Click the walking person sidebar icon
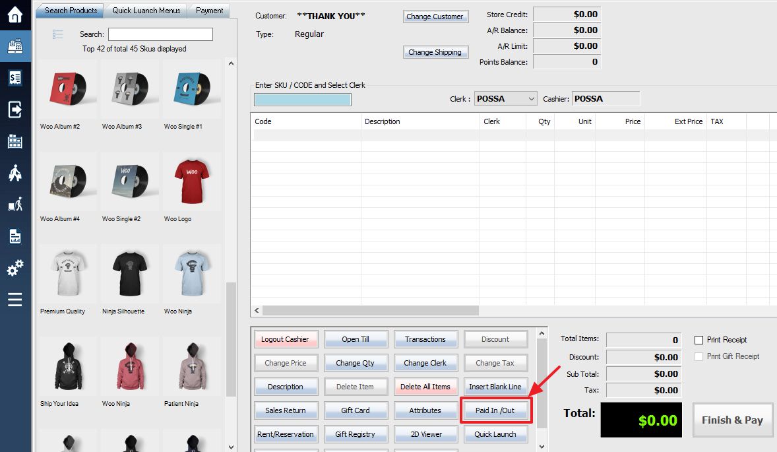 coord(15,173)
